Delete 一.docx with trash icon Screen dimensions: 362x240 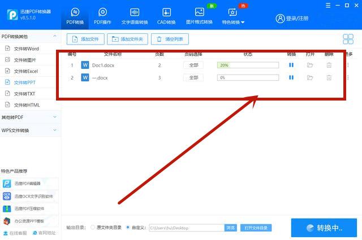click(329, 78)
